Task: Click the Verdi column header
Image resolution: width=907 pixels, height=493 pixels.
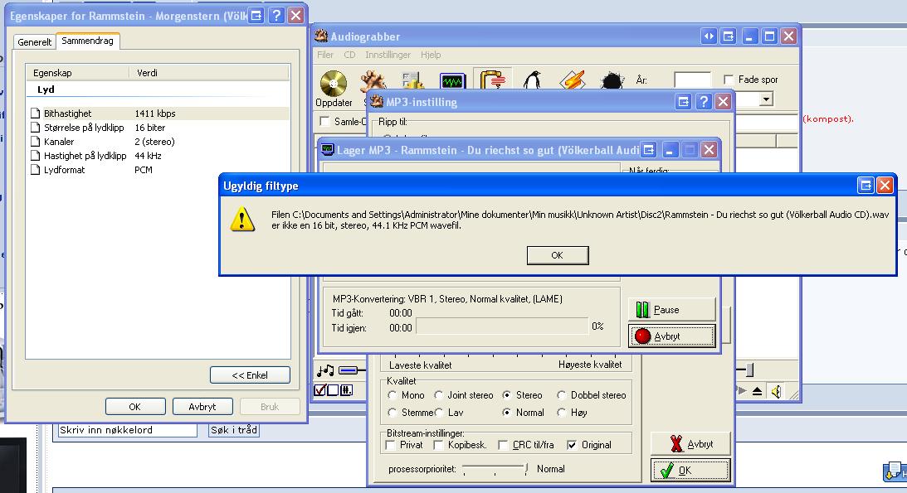Action: coord(209,73)
